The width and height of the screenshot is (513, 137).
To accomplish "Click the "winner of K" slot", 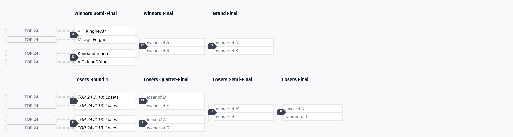I will tap(243, 51).
